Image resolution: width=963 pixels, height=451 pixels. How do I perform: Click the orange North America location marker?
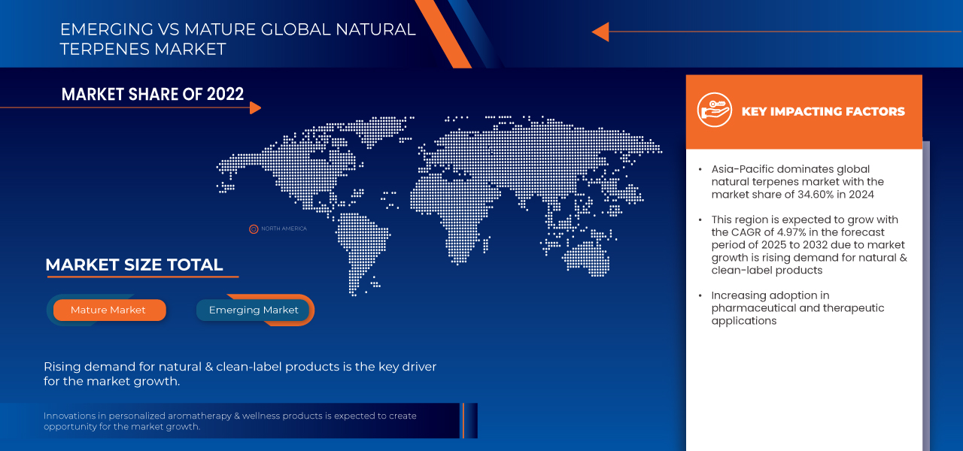coord(254,229)
